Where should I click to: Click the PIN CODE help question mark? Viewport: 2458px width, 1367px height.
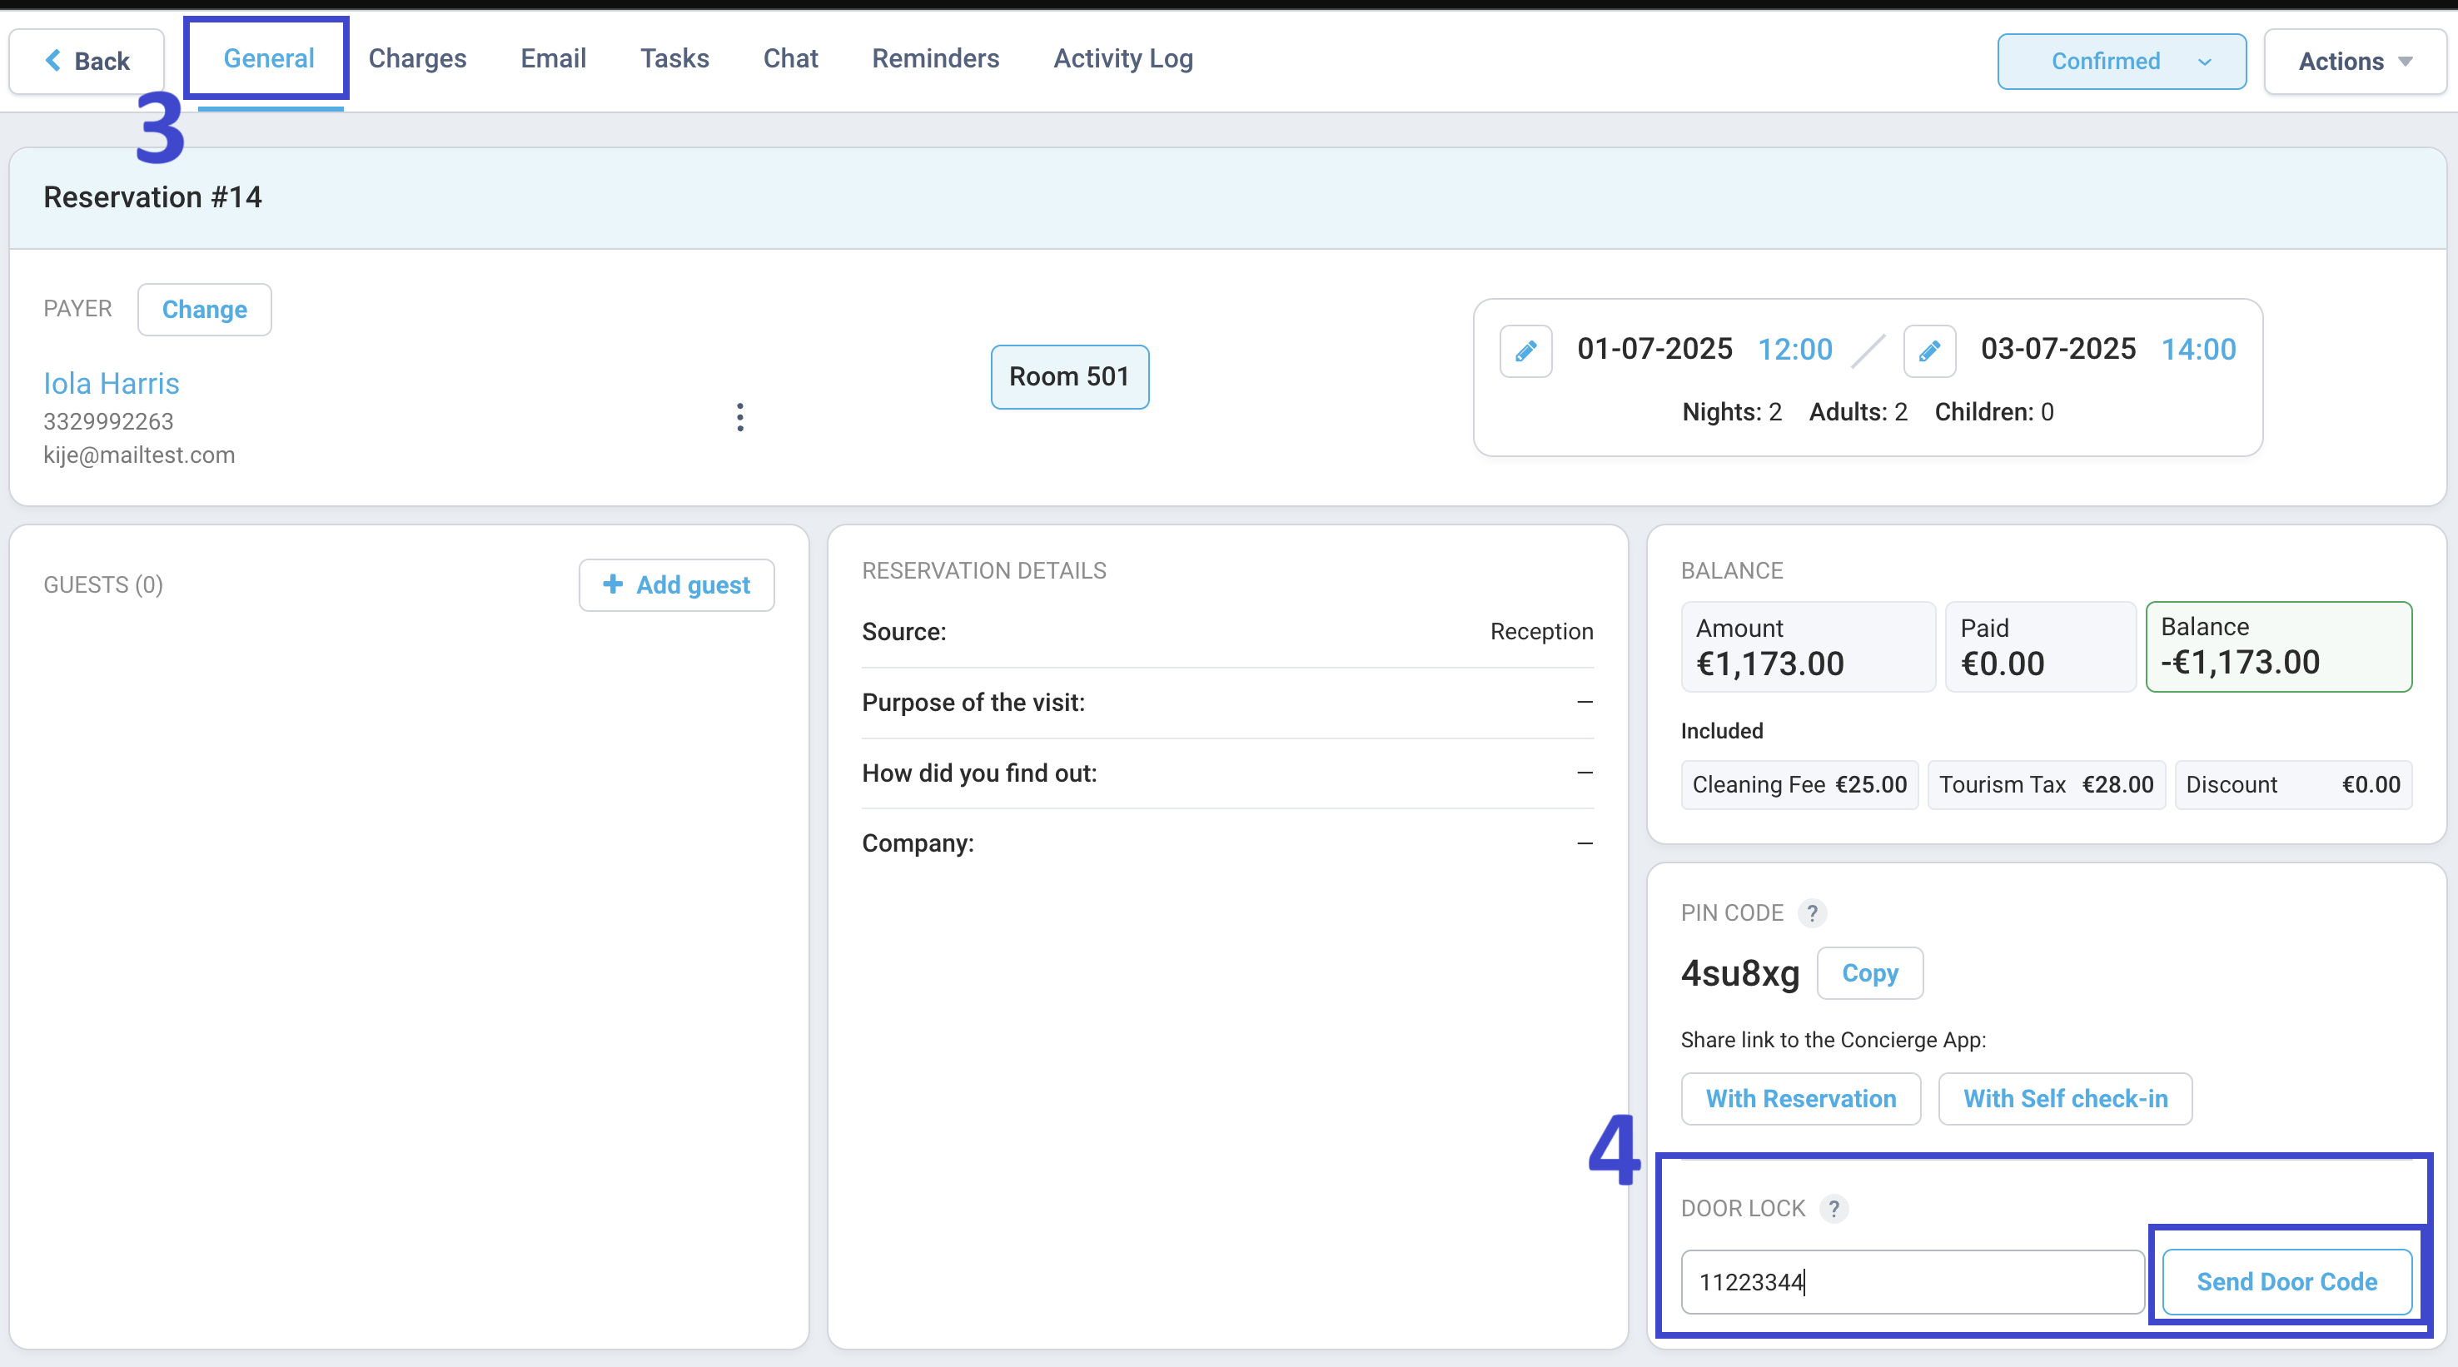pyautogui.click(x=1812, y=913)
